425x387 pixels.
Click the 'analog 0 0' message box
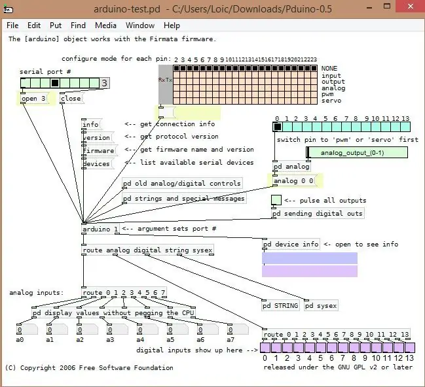(x=295, y=180)
